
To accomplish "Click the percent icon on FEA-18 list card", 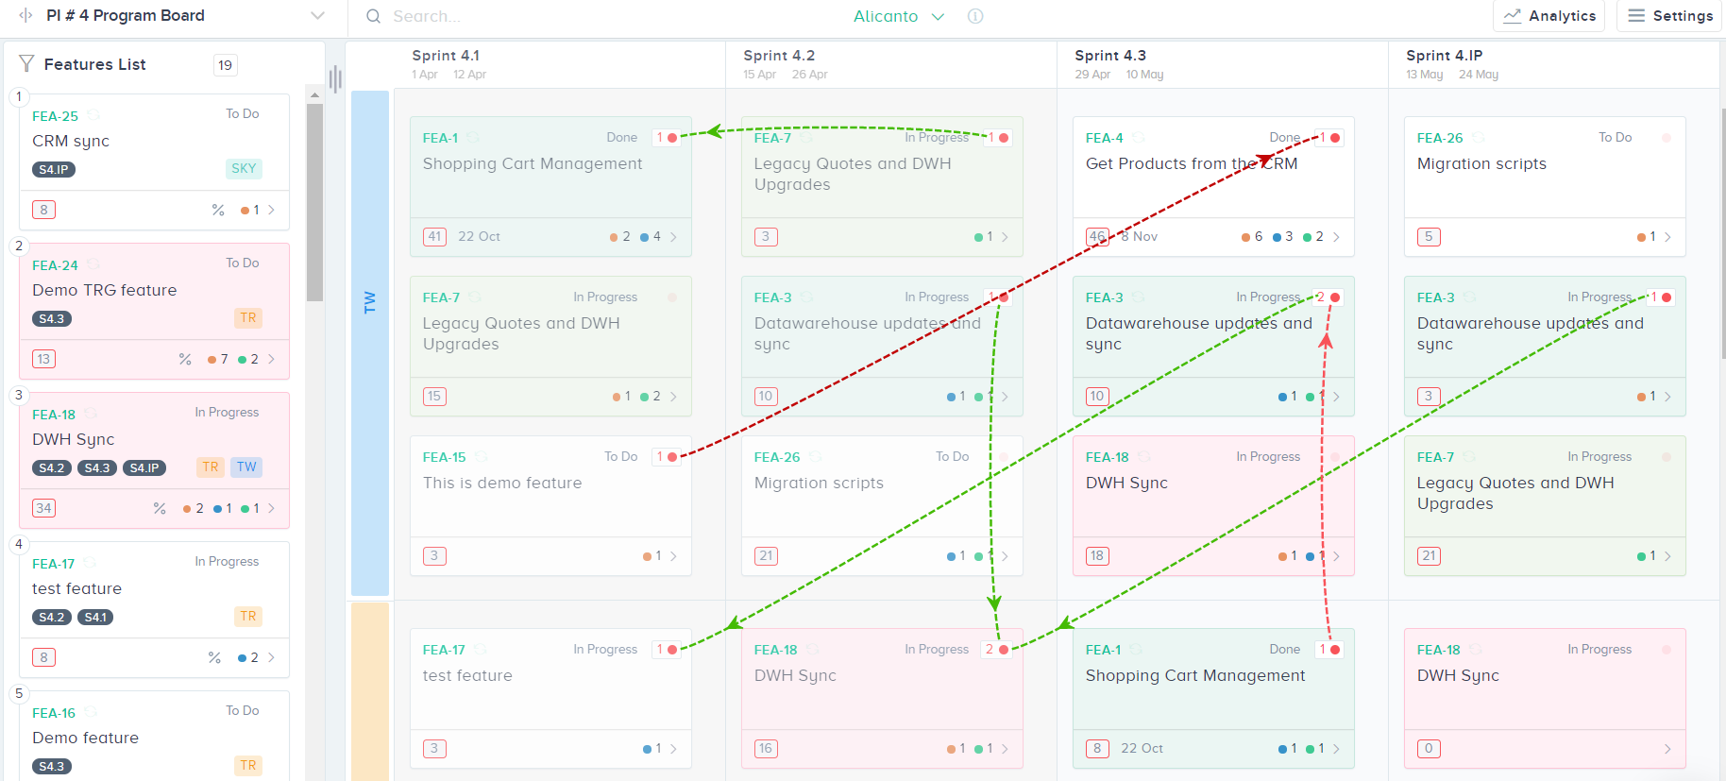I will [160, 509].
